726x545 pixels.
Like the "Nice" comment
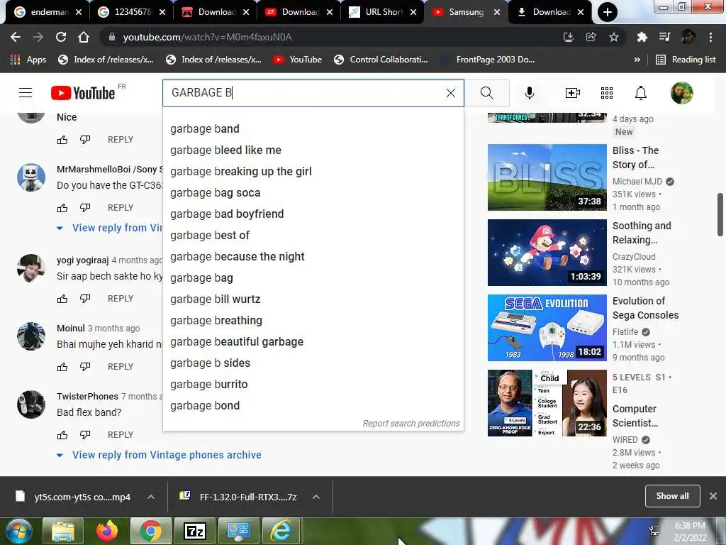coord(62,140)
